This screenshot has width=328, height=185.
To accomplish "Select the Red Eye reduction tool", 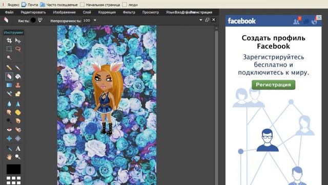I will [9, 129].
